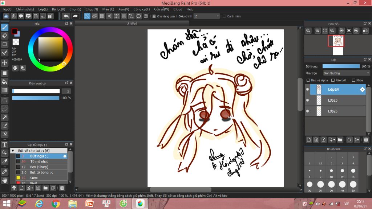This screenshot has height=209, width=372.
Task: Select brush Bút tô bóng
Action: point(41,172)
